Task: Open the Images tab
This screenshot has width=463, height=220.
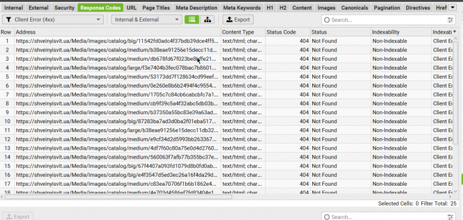Action: tap(326, 8)
